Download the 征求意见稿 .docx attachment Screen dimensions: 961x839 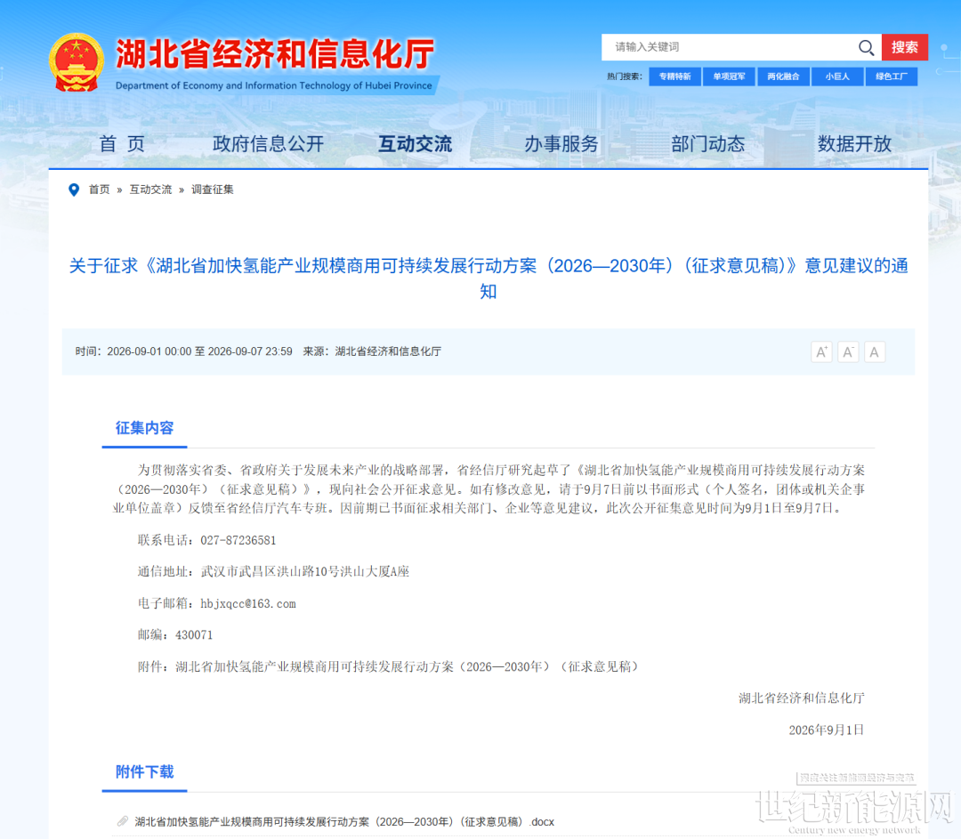(x=343, y=822)
